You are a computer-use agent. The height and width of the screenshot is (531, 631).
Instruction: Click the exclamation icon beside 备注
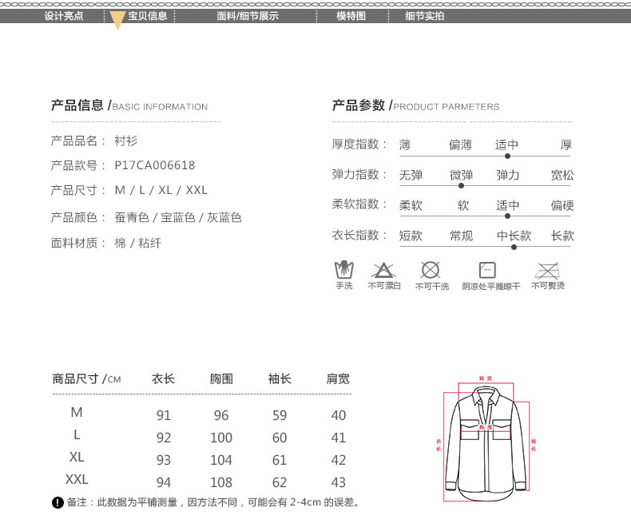pyautogui.click(x=58, y=502)
